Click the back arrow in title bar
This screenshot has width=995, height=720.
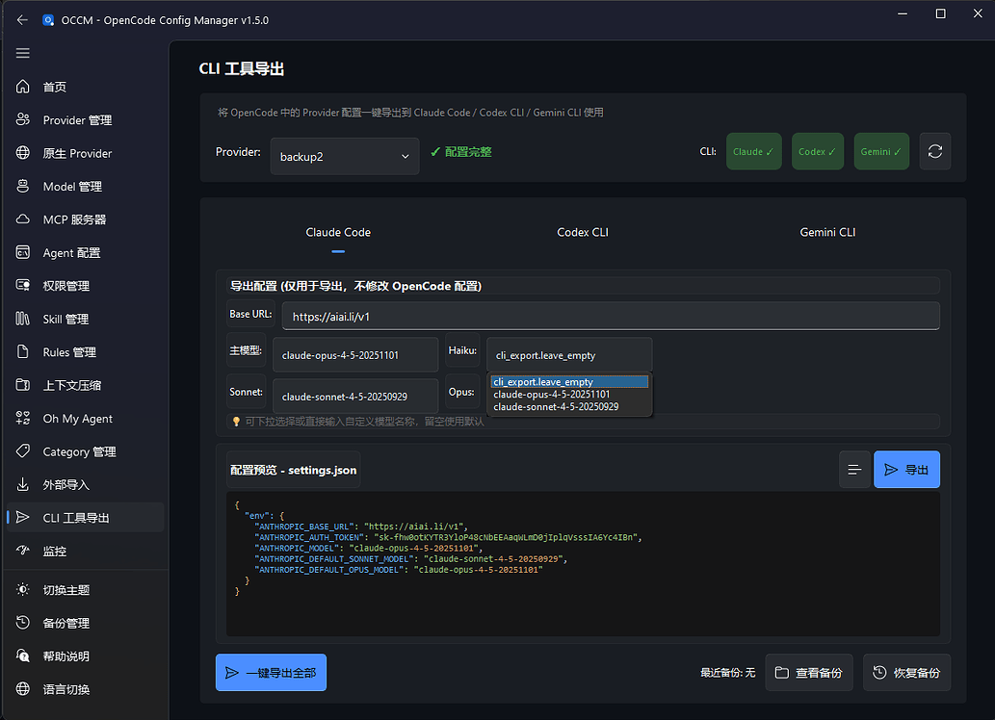tap(22, 20)
